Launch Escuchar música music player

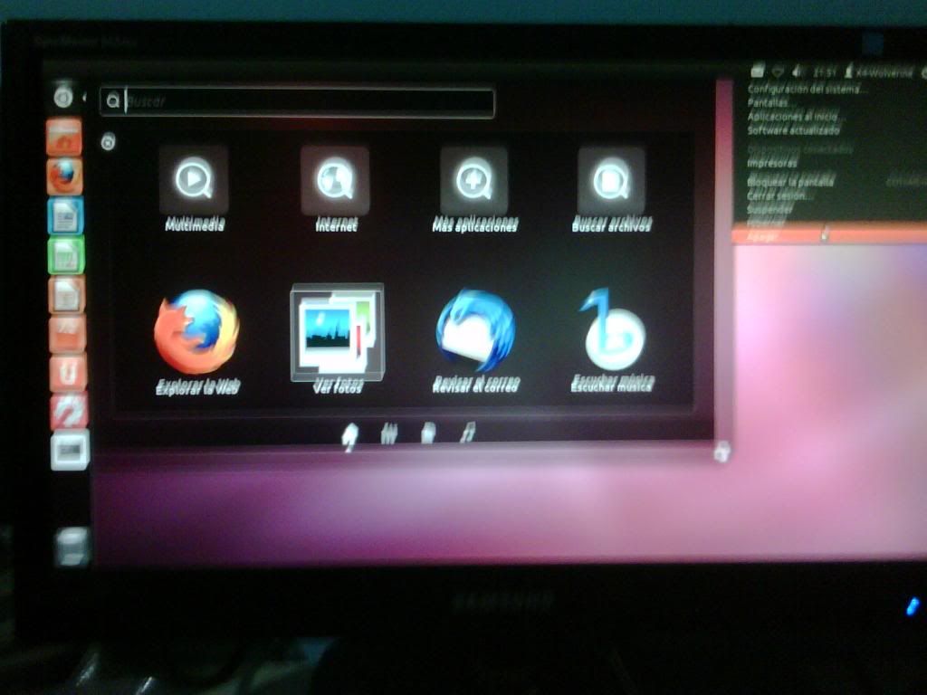pyautogui.click(x=613, y=340)
